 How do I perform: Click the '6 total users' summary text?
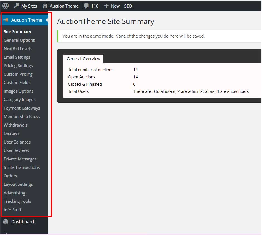[x=191, y=91]
